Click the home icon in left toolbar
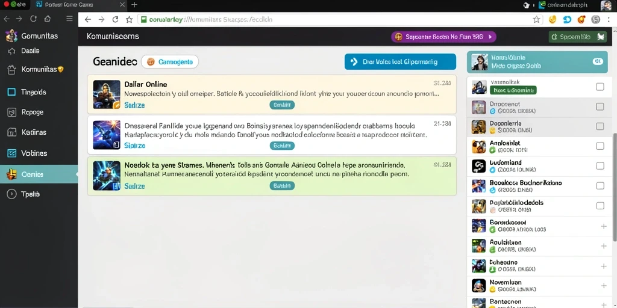This screenshot has width=617, height=308. 48,19
